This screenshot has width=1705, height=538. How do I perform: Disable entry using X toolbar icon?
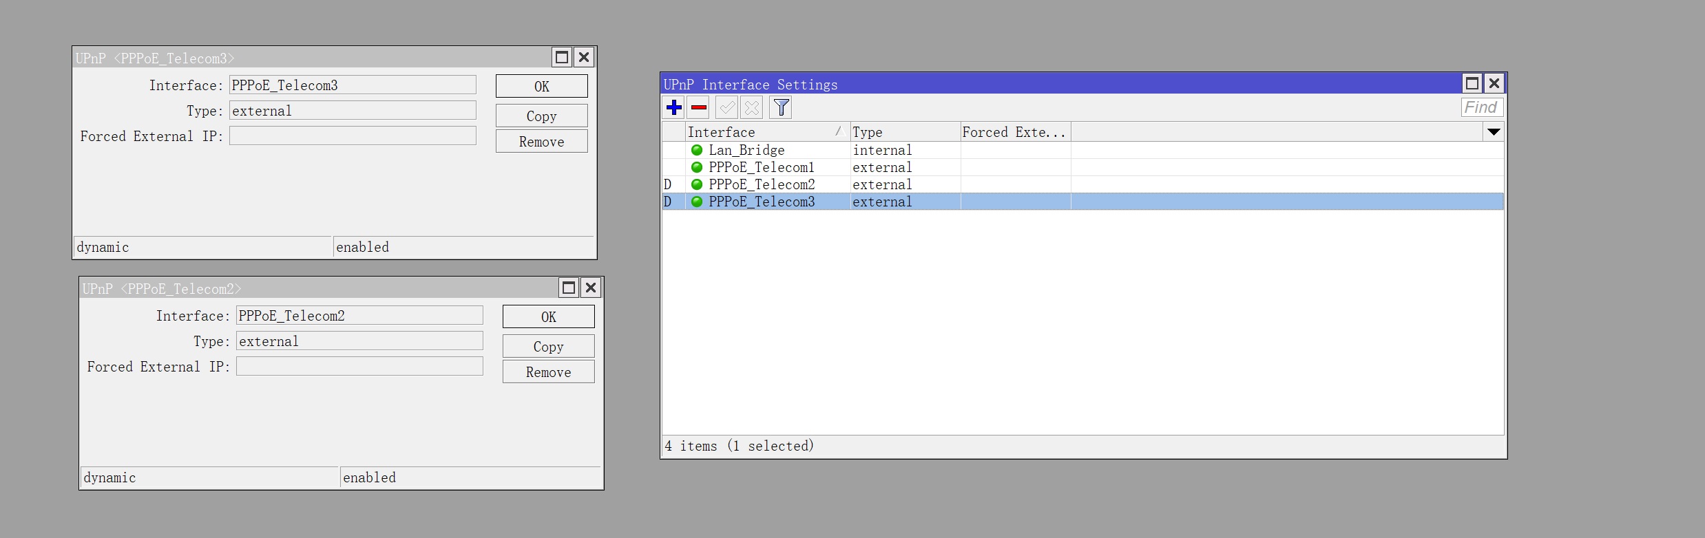[751, 107]
